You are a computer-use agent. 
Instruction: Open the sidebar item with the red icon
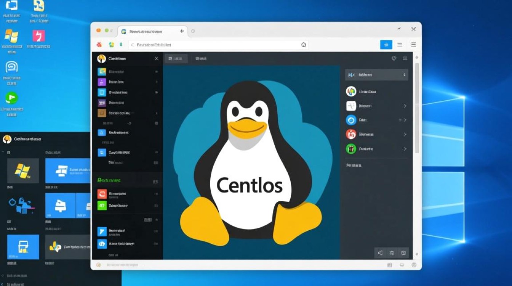click(102, 194)
